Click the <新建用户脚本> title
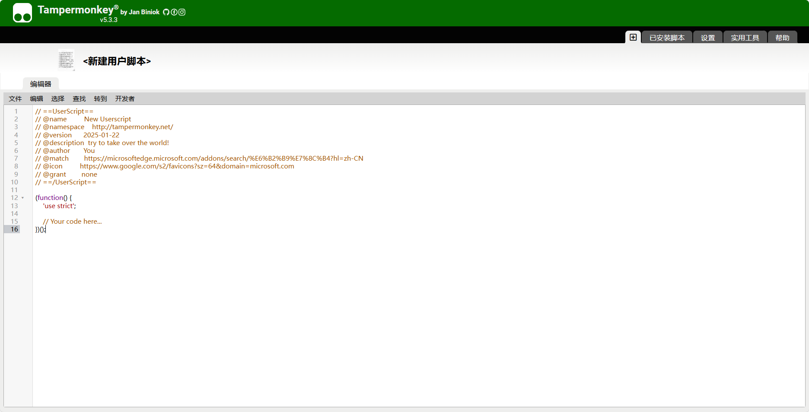809x412 pixels. click(x=117, y=61)
